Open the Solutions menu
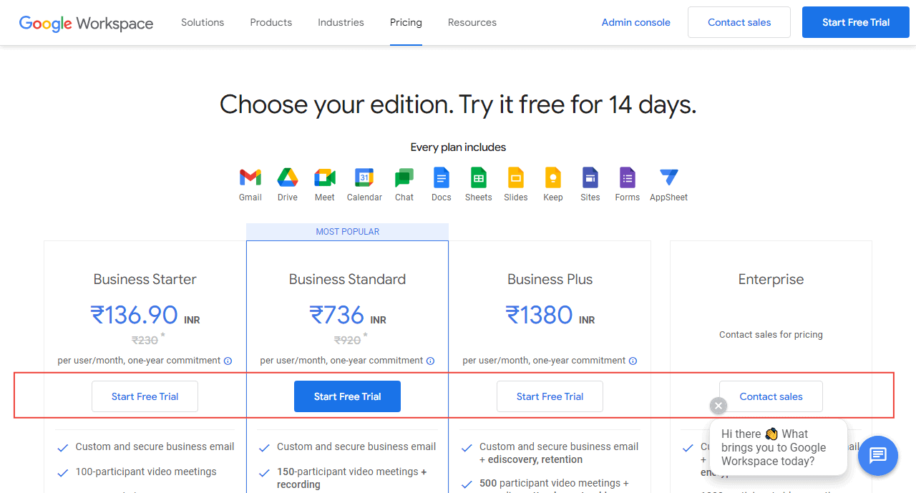This screenshot has width=916, height=493. [x=202, y=22]
